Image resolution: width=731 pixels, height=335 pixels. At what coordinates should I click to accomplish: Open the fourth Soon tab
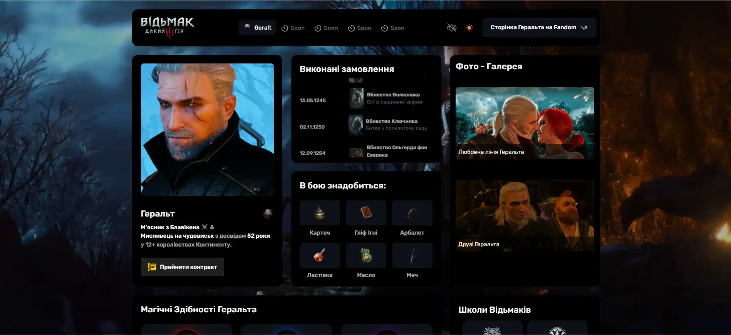pos(392,28)
